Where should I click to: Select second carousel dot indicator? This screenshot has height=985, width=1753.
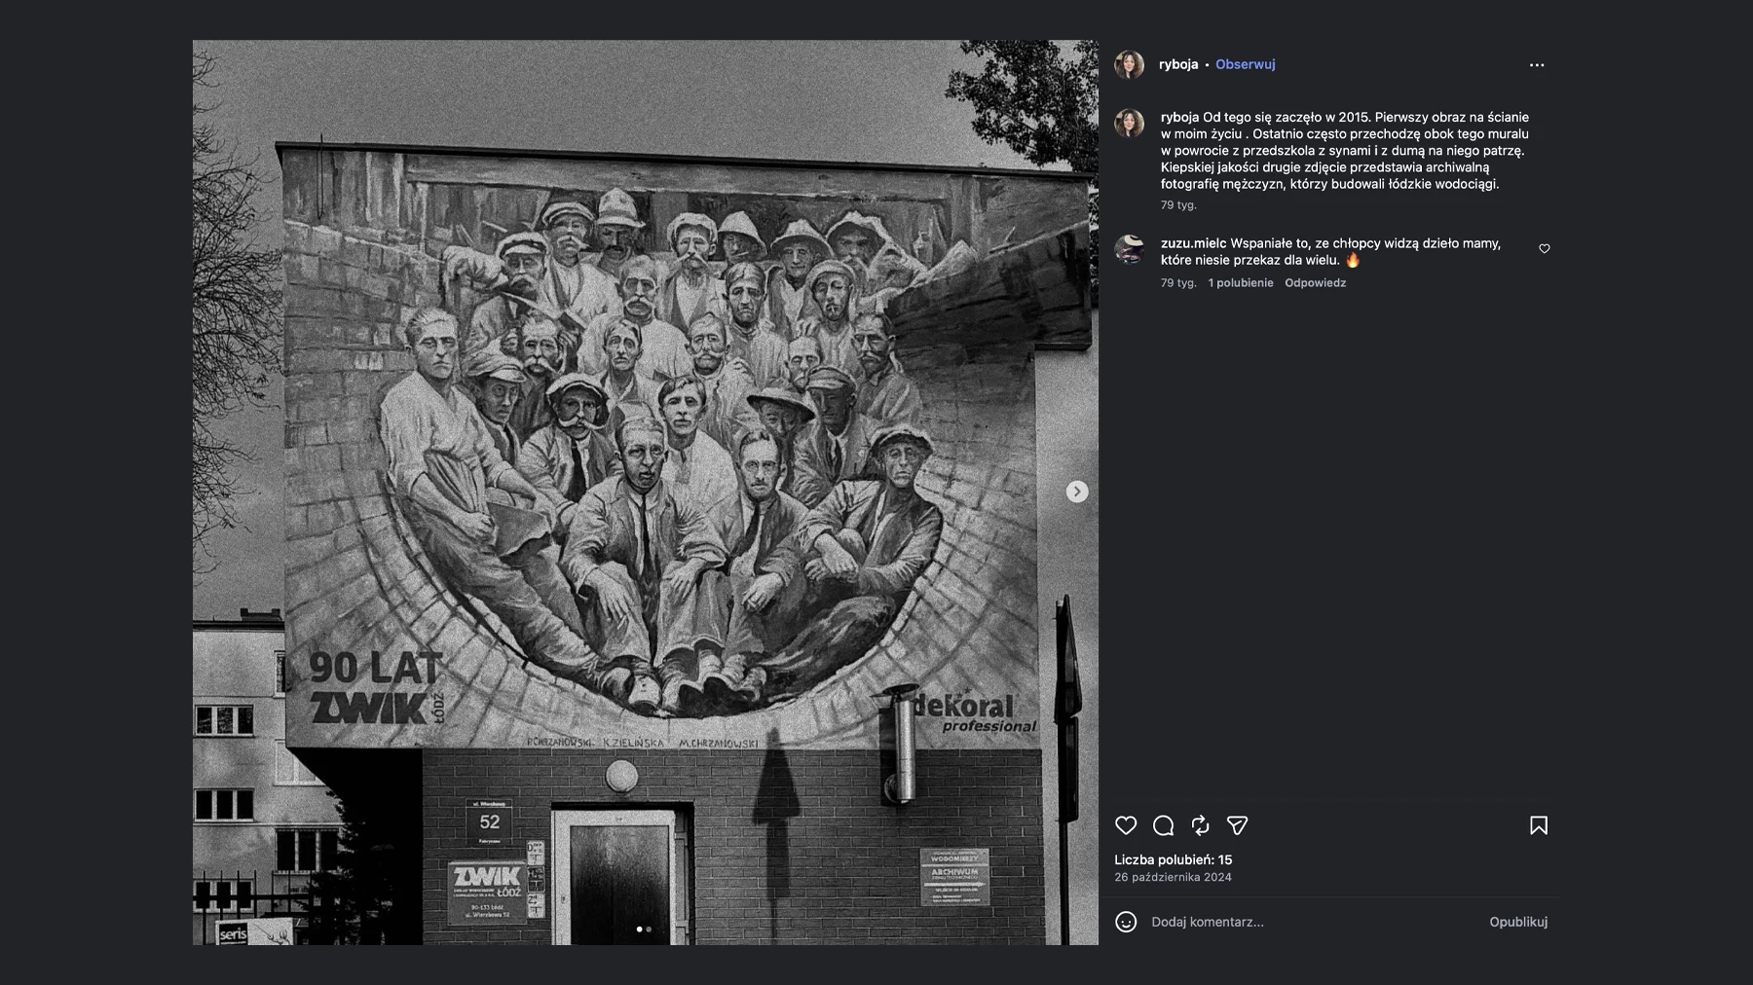(x=650, y=930)
